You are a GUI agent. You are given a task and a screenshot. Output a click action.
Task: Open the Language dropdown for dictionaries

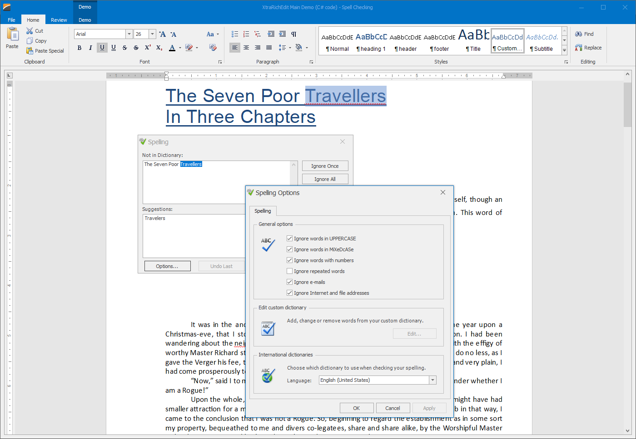[x=432, y=380]
